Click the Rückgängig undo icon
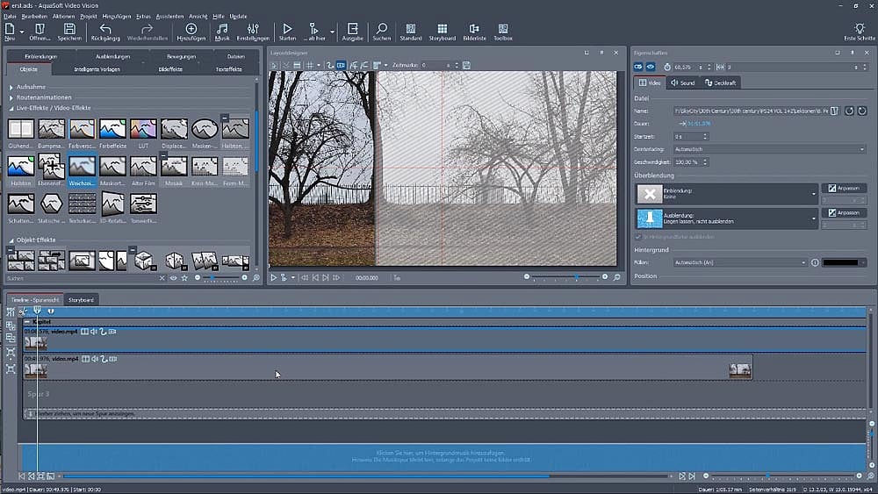Screen dimensions: 878x494 click(x=105, y=32)
